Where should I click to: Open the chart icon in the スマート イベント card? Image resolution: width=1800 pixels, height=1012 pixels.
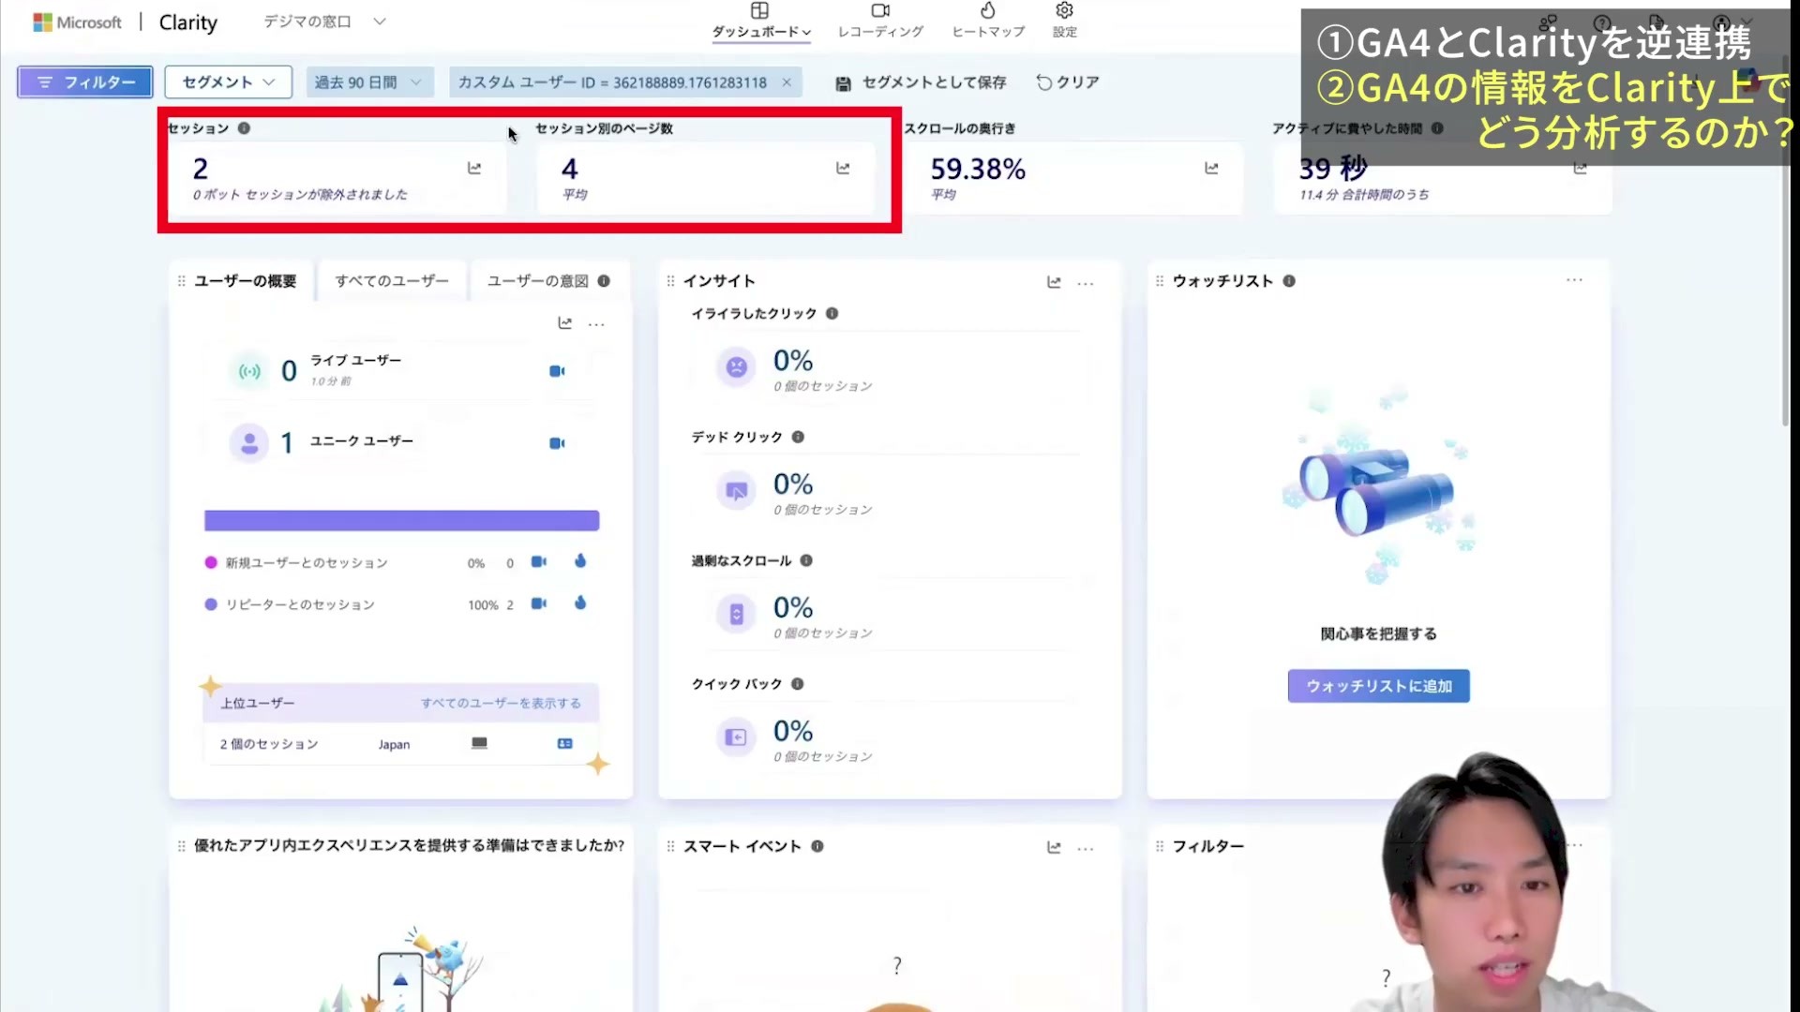pyautogui.click(x=1054, y=848)
